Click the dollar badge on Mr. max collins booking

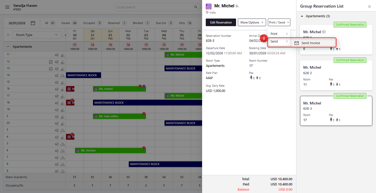[x=144, y=114]
